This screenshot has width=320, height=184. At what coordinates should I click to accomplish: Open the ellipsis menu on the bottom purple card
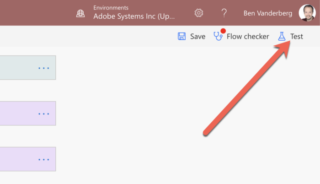pyautogui.click(x=43, y=159)
